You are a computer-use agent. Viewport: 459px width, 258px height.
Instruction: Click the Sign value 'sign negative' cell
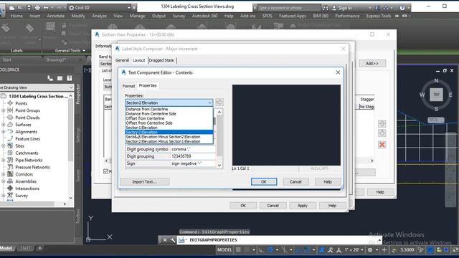pyautogui.click(x=193, y=163)
